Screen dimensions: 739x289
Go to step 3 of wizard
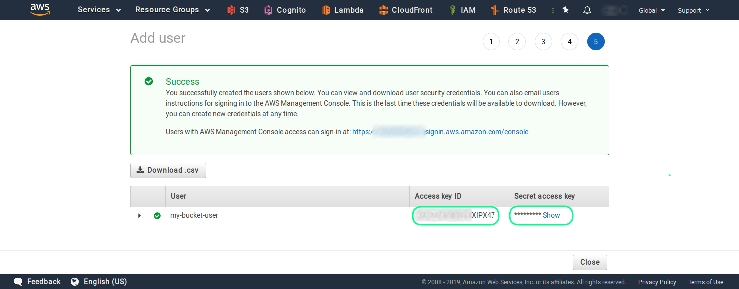coord(543,42)
